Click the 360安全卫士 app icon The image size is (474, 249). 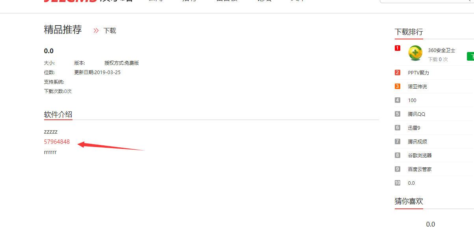(415, 53)
